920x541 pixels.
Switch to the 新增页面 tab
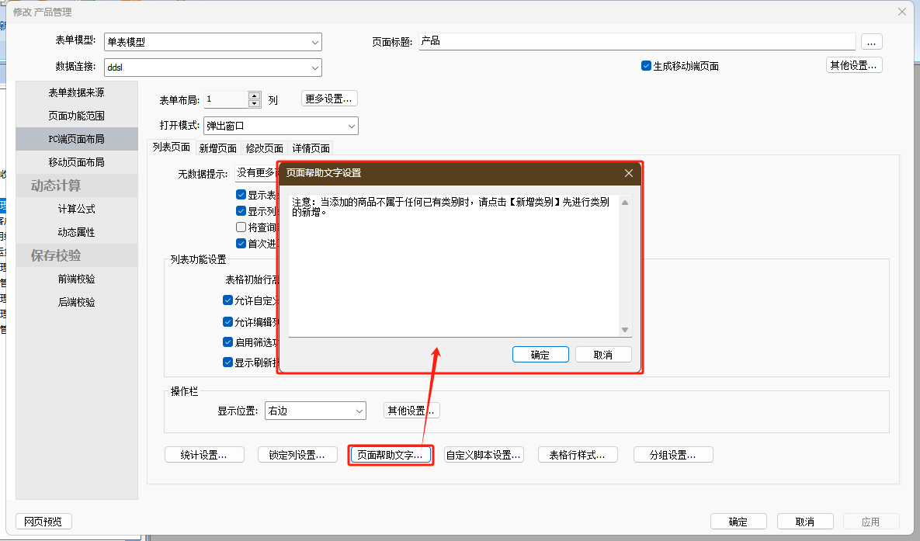click(217, 148)
